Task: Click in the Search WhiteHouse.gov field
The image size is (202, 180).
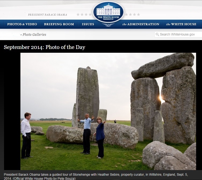Action: pyautogui.click(x=178, y=34)
